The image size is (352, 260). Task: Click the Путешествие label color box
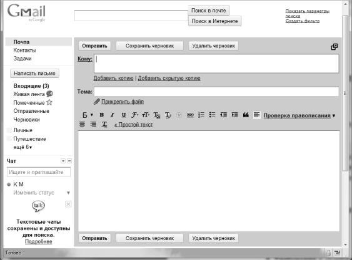[9, 139]
